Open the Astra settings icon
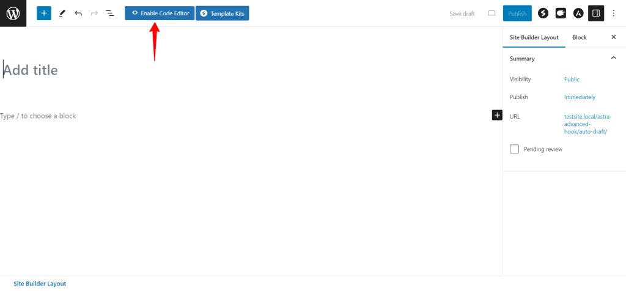 (x=578, y=13)
